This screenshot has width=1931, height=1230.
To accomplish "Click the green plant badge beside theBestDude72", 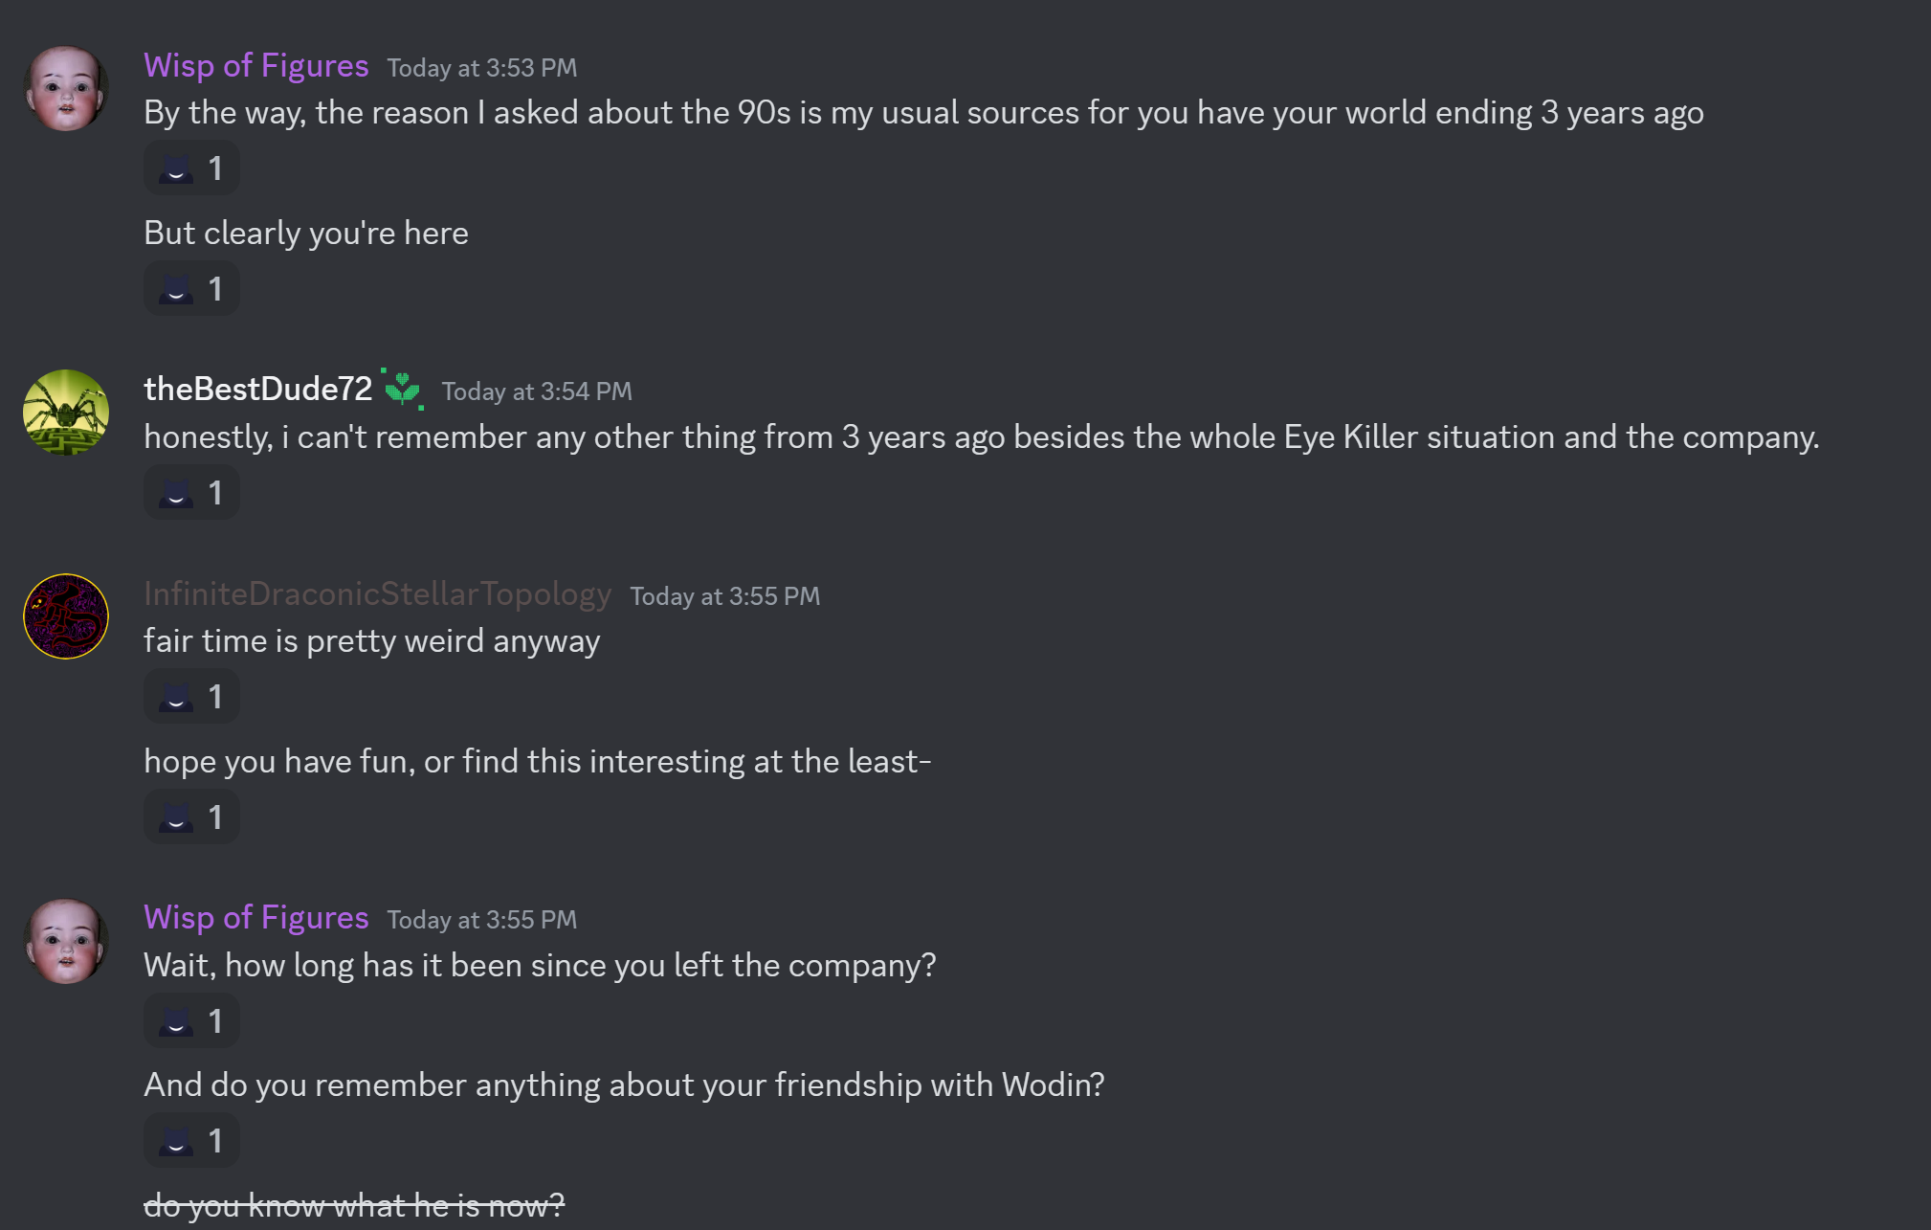I will 403,389.
